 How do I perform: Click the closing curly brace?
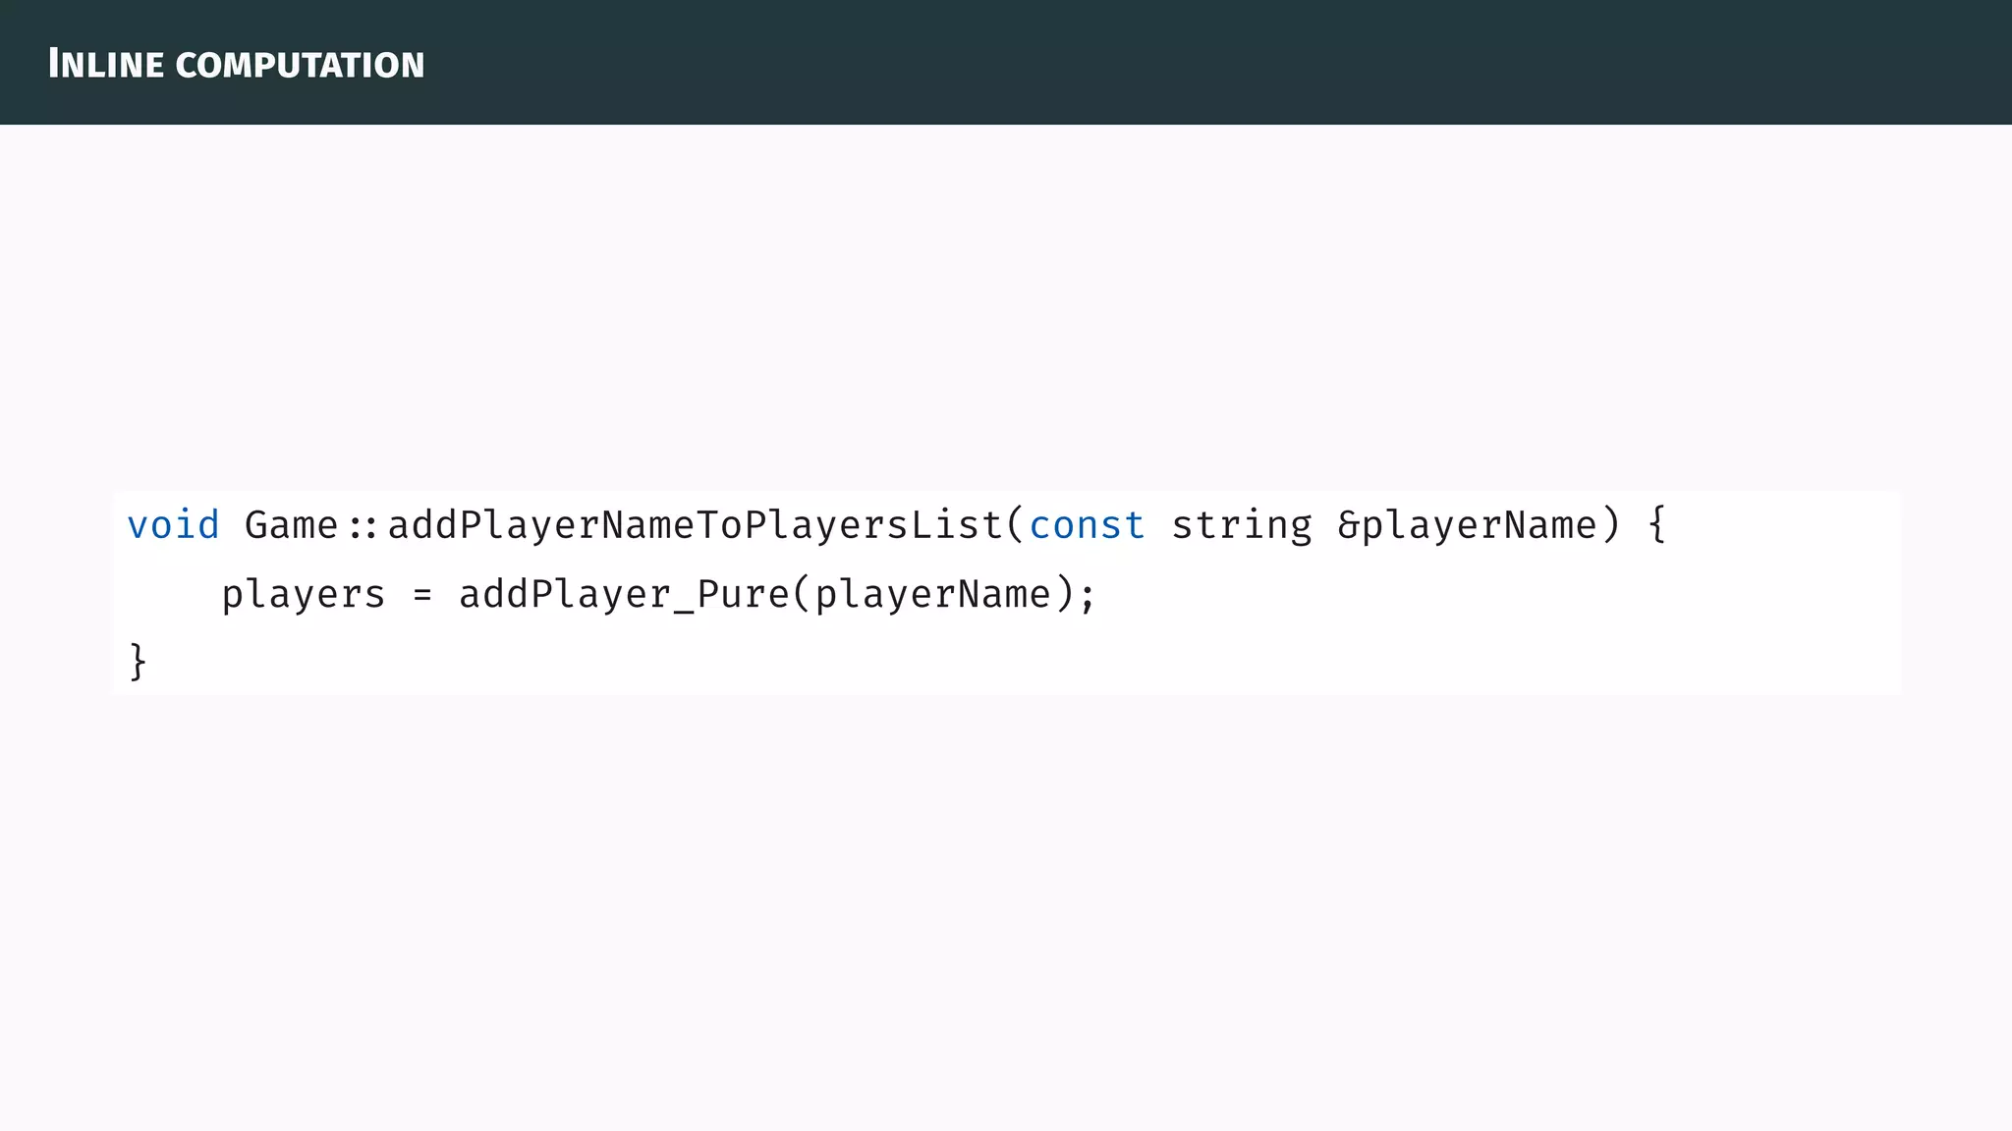(x=138, y=662)
